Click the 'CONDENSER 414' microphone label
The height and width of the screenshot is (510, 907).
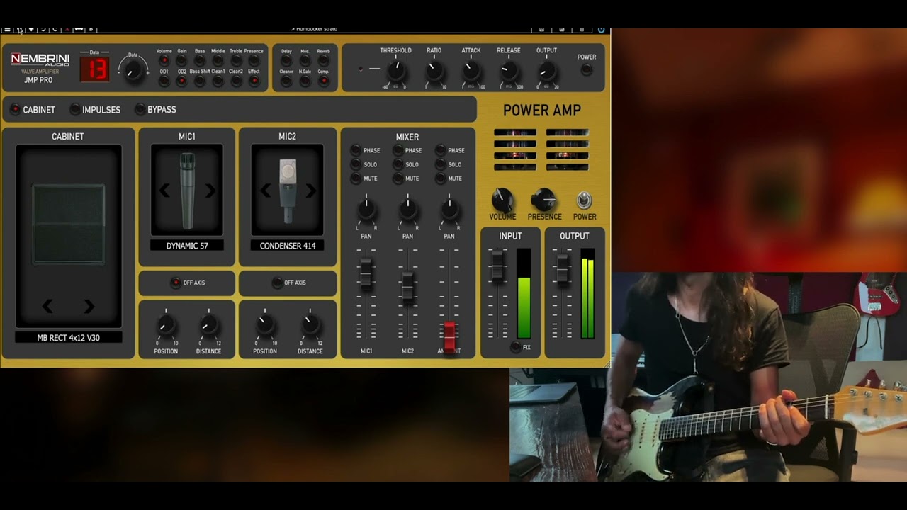click(288, 246)
